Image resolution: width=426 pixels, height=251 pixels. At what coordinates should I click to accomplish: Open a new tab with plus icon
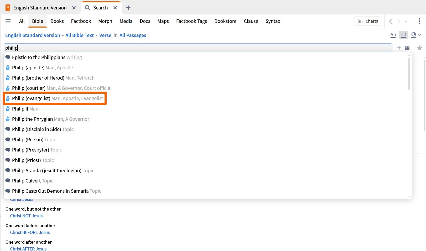(x=128, y=8)
